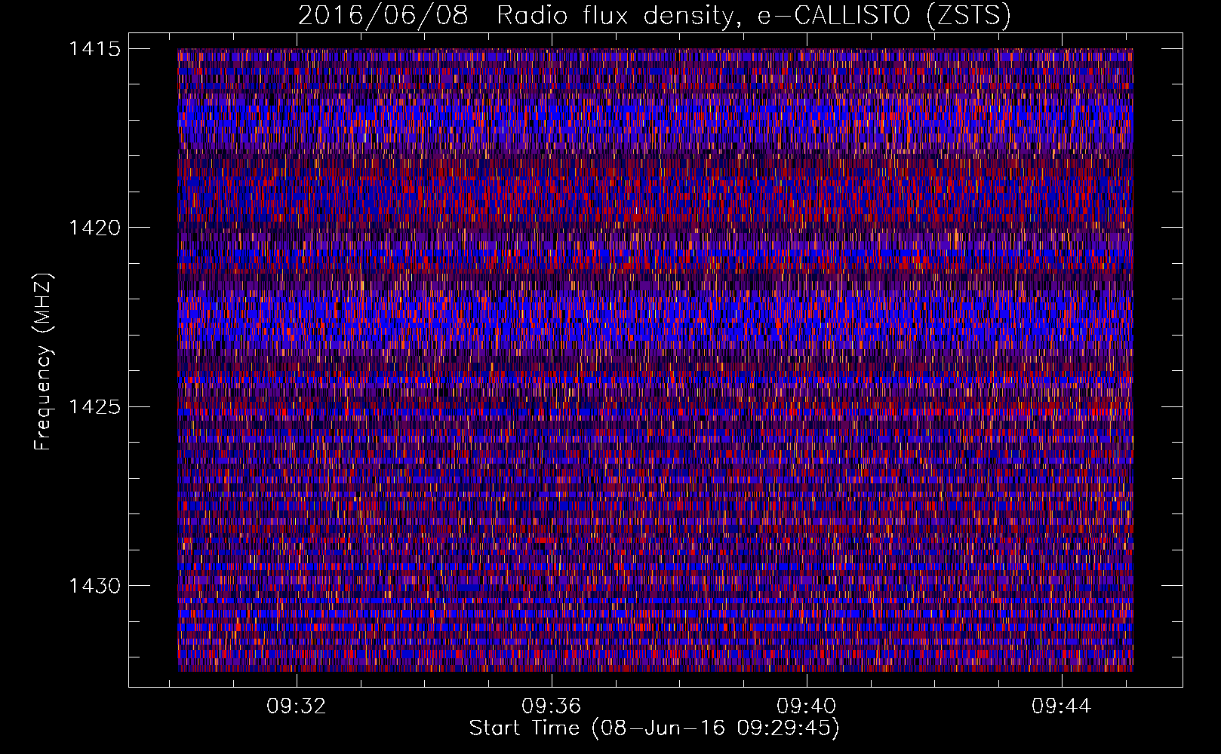Click the 09:40 time axis label
The image size is (1221, 754).
click(x=807, y=706)
